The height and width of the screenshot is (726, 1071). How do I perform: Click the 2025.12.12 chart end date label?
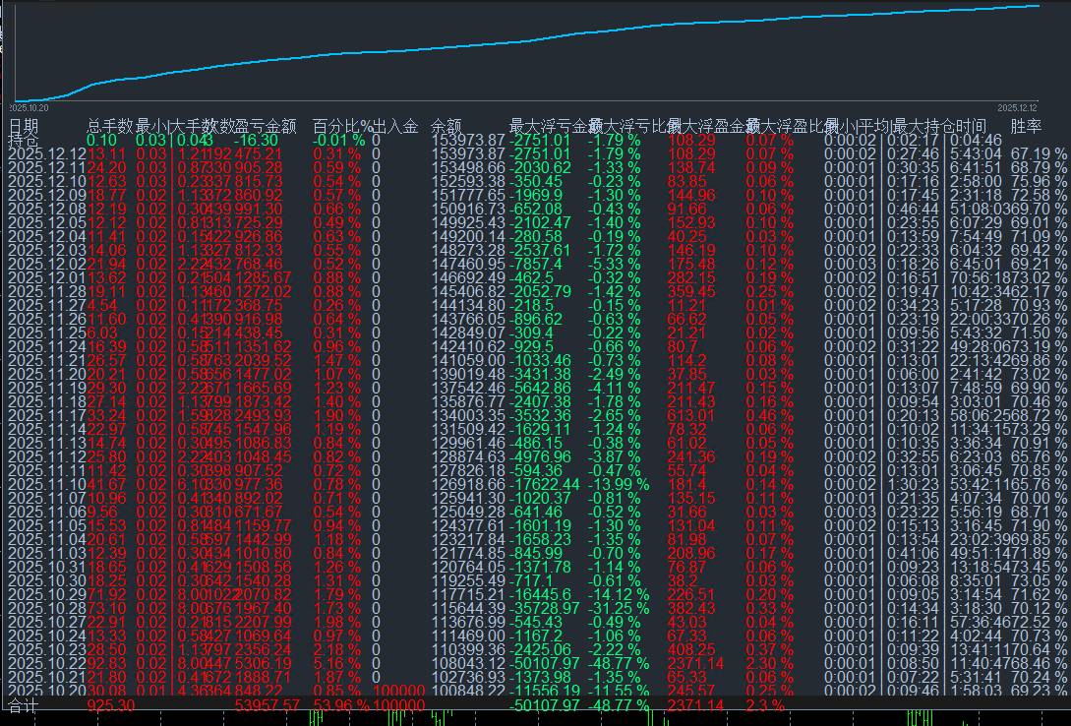tap(1017, 108)
